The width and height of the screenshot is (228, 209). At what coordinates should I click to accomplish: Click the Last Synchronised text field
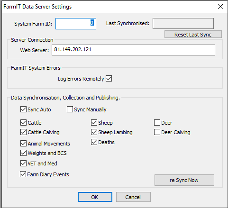pos(183,24)
